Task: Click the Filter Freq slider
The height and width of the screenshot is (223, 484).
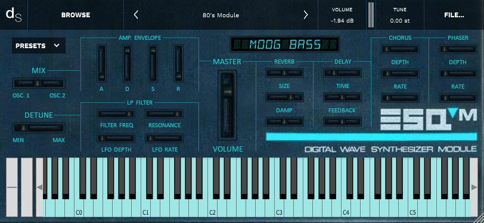Action: point(116,114)
